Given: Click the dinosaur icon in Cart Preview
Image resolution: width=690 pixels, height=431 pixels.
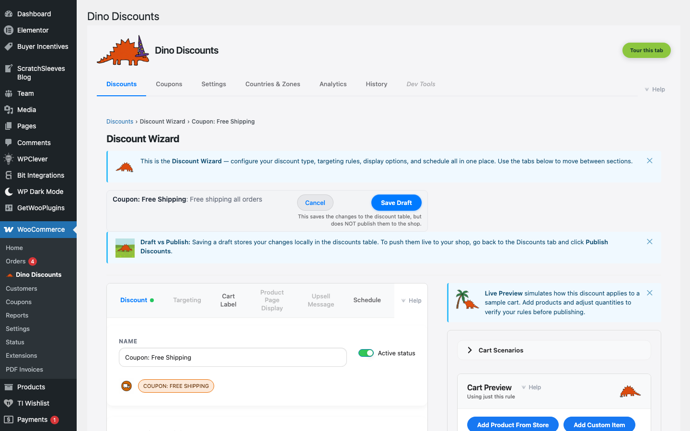Looking at the screenshot, I should [630, 391].
